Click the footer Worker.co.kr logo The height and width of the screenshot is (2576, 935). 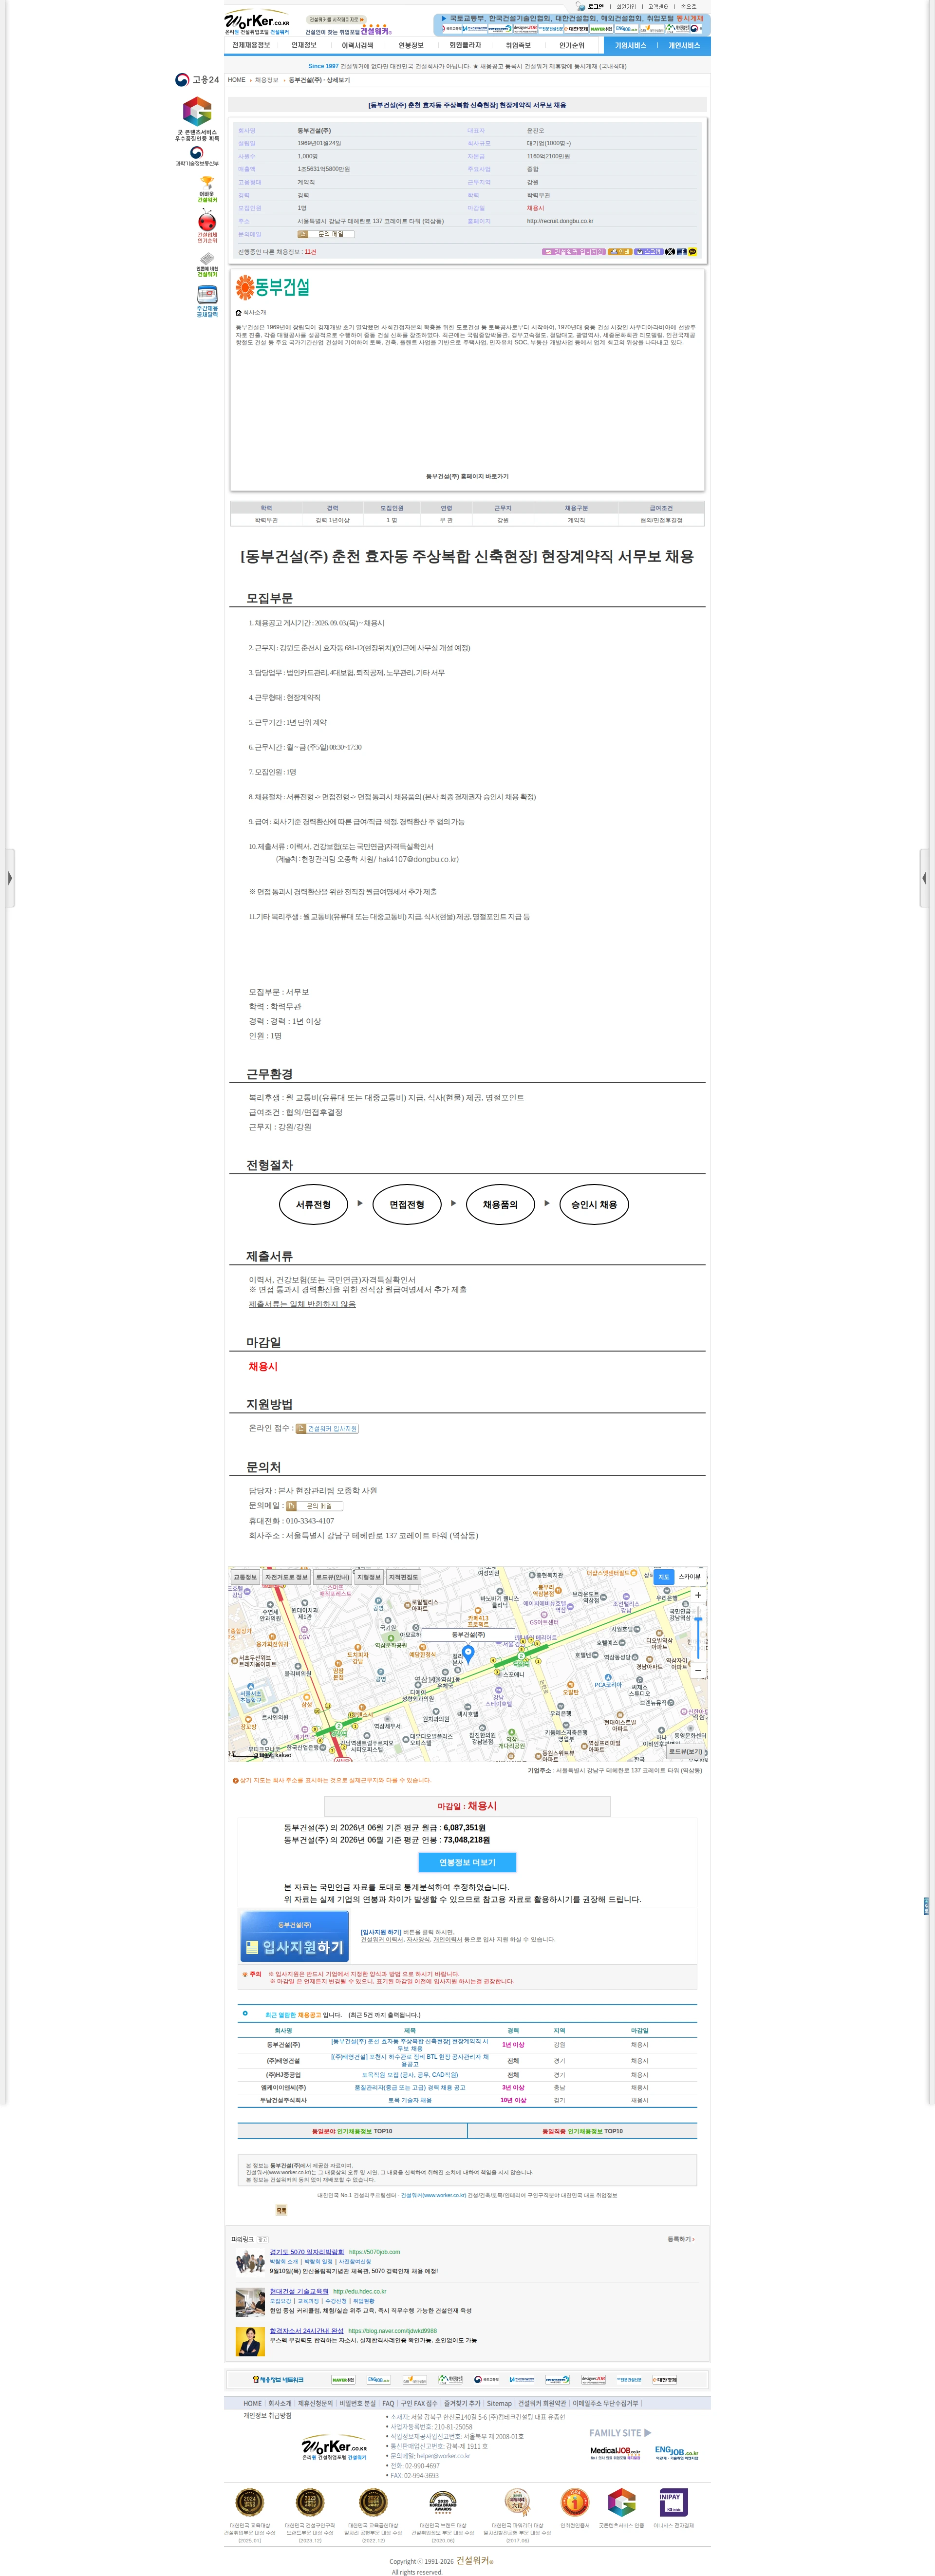(334, 2446)
